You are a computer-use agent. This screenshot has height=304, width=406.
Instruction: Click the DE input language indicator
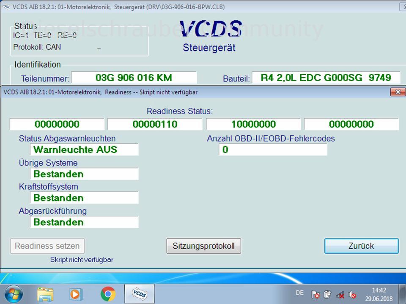point(299,293)
